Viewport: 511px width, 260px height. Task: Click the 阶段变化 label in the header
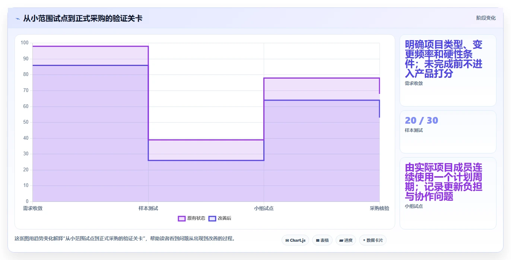click(x=486, y=18)
